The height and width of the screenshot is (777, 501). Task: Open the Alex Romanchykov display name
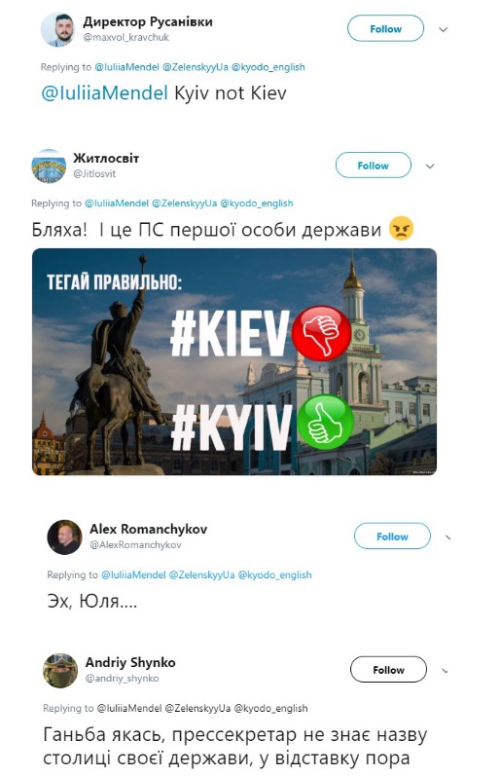[149, 529]
